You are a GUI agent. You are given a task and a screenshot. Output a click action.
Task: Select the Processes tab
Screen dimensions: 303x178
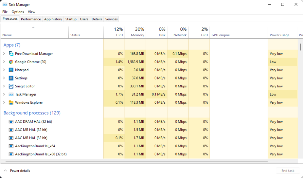[x=10, y=19]
